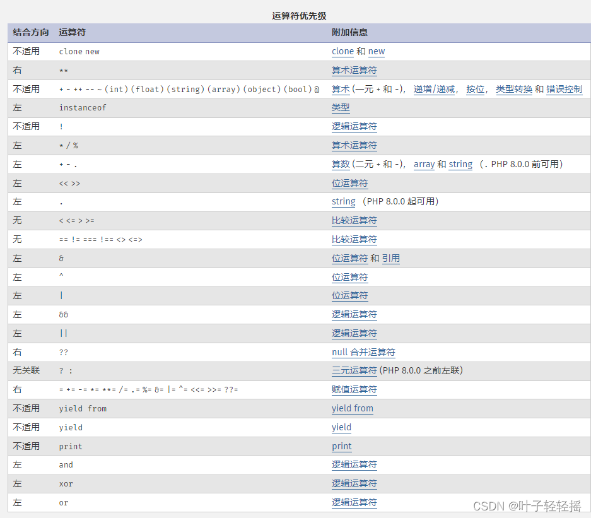This screenshot has height=518, width=591.
Task: Click 算术运算符 link in the ** row
Action: [354, 70]
